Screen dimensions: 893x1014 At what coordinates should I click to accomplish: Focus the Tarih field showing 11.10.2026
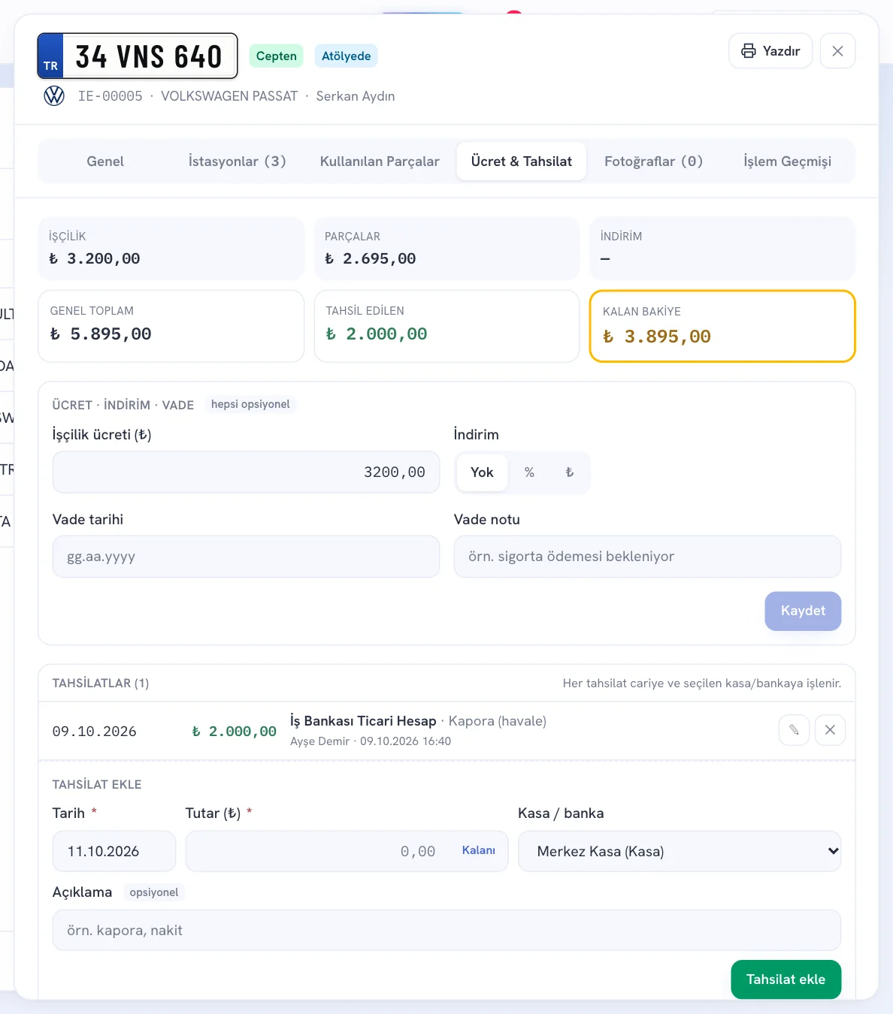click(114, 851)
